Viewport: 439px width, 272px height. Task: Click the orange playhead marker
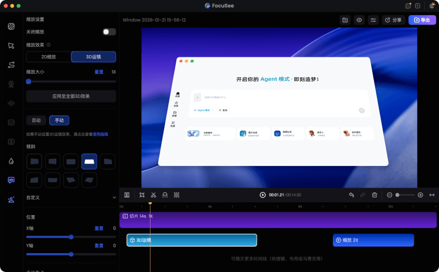150,203
